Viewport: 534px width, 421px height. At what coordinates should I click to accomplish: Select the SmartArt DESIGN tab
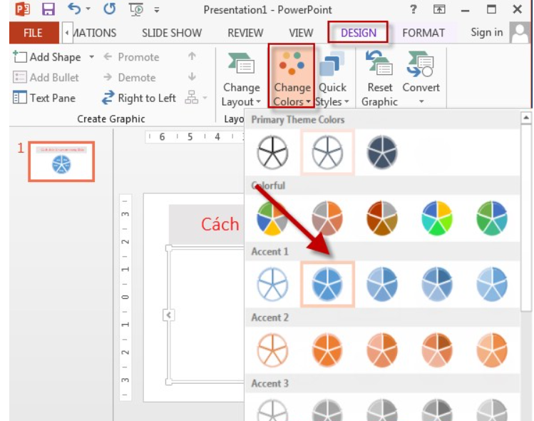(x=359, y=32)
